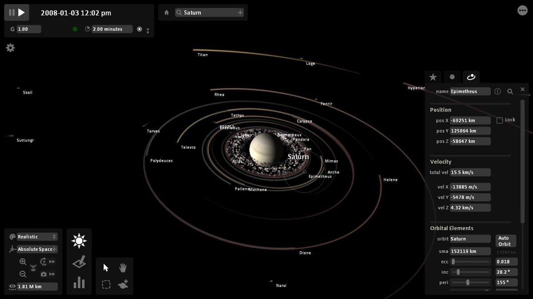This screenshot has height=299, width=533.
Task: Edit the time step field 2.00 minutes
Action: 112,29
